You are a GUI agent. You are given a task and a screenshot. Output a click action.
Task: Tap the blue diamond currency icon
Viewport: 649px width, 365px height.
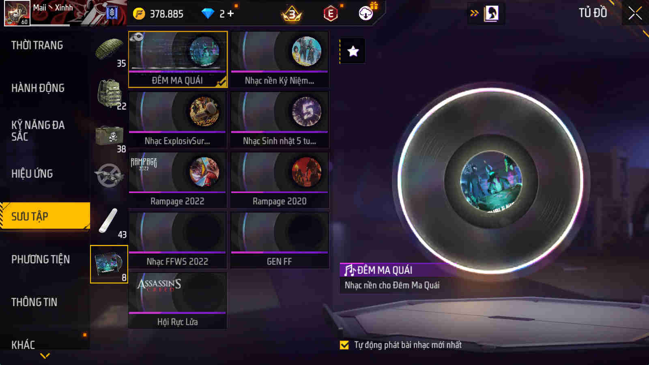pos(208,14)
